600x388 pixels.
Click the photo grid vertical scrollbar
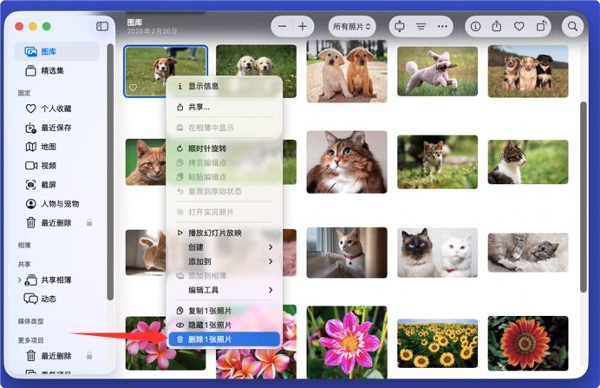[583, 197]
